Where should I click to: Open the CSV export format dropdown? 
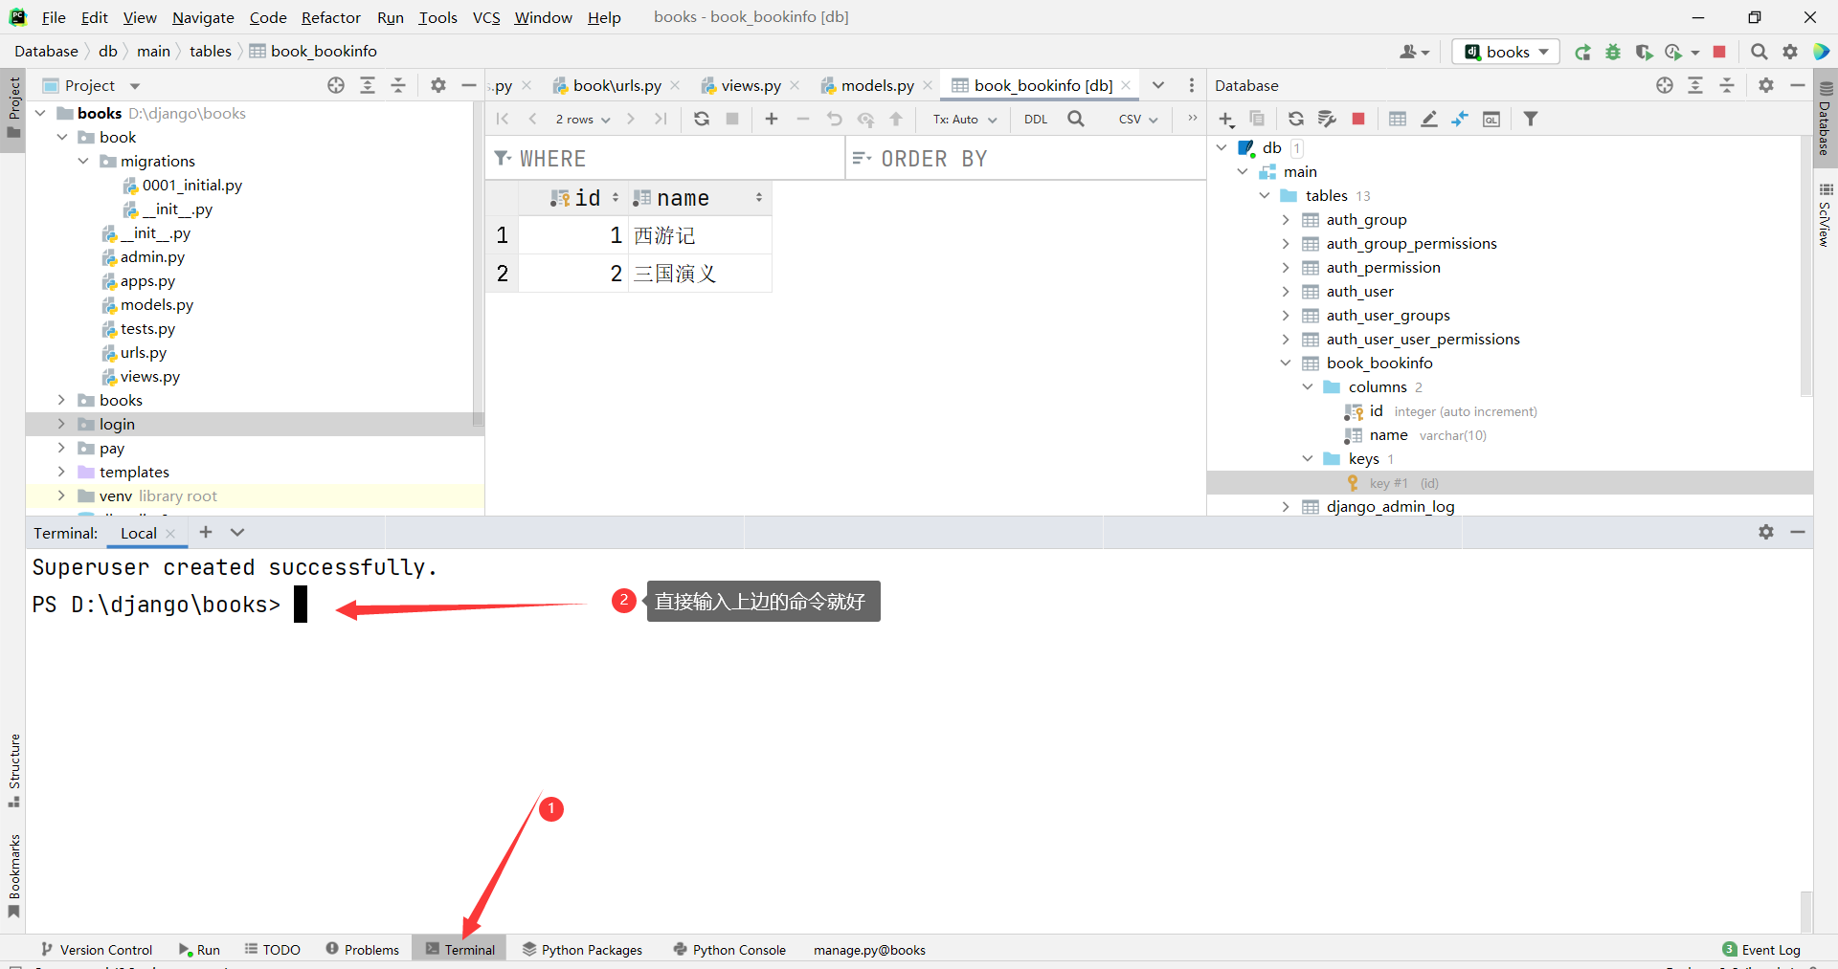click(x=1138, y=120)
